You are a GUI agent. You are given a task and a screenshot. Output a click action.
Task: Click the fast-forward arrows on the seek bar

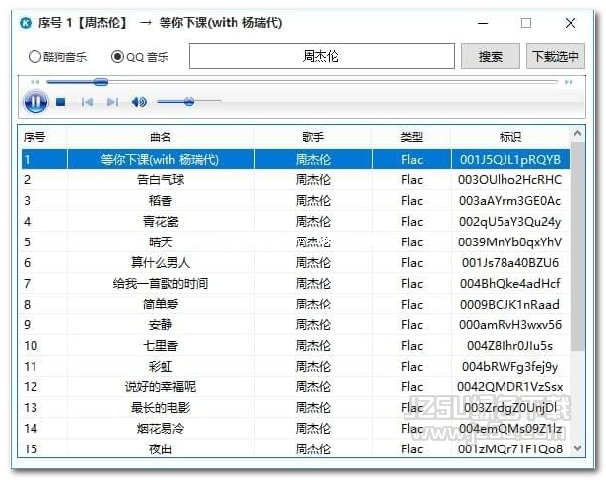pyautogui.click(x=569, y=82)
